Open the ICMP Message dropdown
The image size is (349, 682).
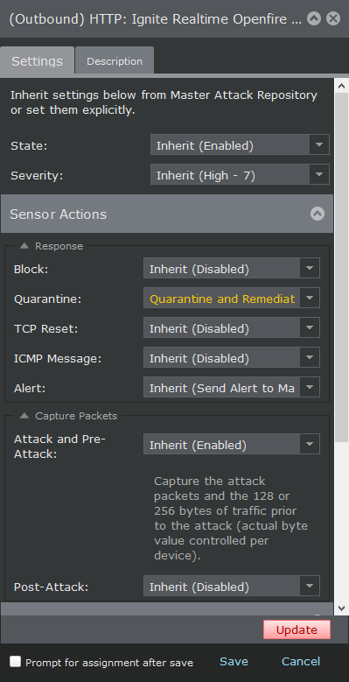pyautogui.click(x=232, y=358)
